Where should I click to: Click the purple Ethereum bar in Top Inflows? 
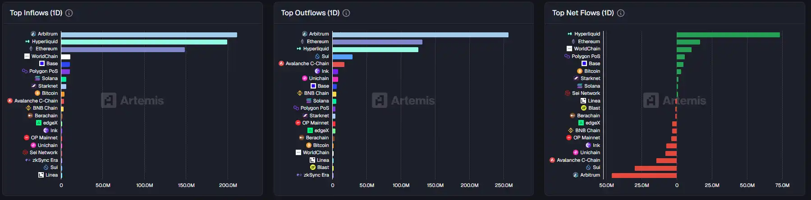(x=123, y=49)
